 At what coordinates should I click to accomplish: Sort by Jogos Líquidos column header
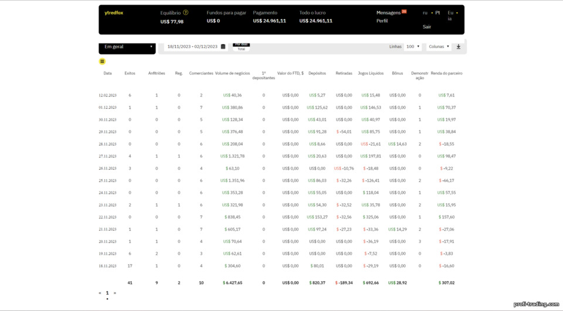371,73
